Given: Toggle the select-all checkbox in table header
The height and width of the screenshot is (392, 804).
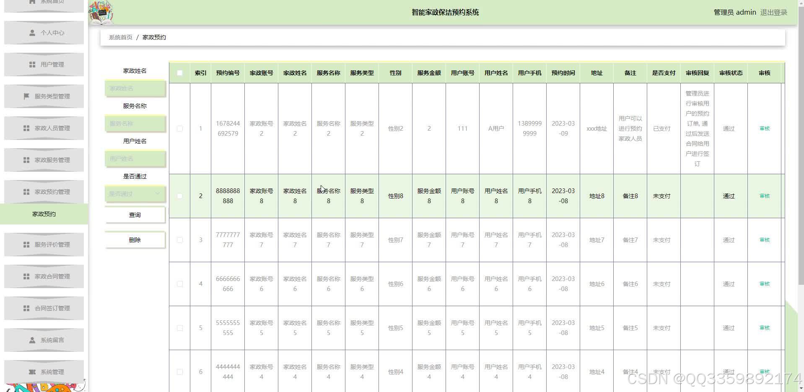Looking at the screenshot, I should [180, 73].
